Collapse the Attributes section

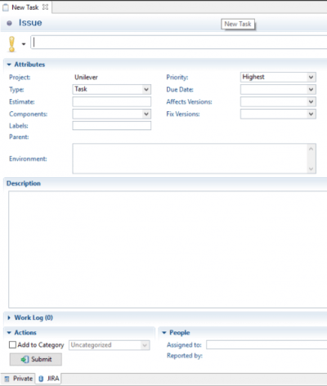coord(9,65)
